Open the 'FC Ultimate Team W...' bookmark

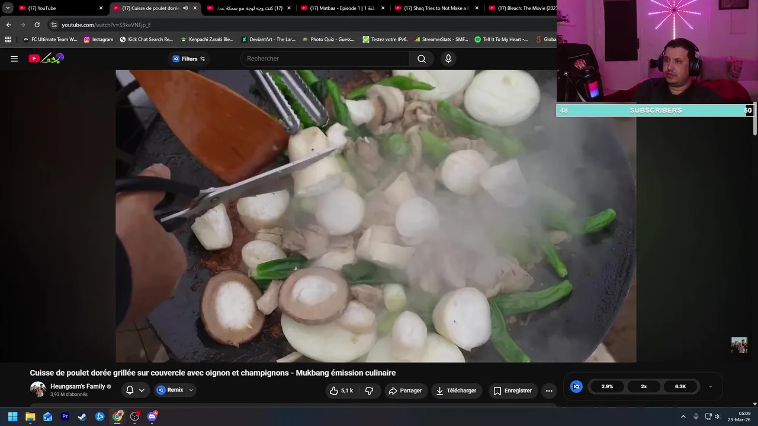[50, 40]
